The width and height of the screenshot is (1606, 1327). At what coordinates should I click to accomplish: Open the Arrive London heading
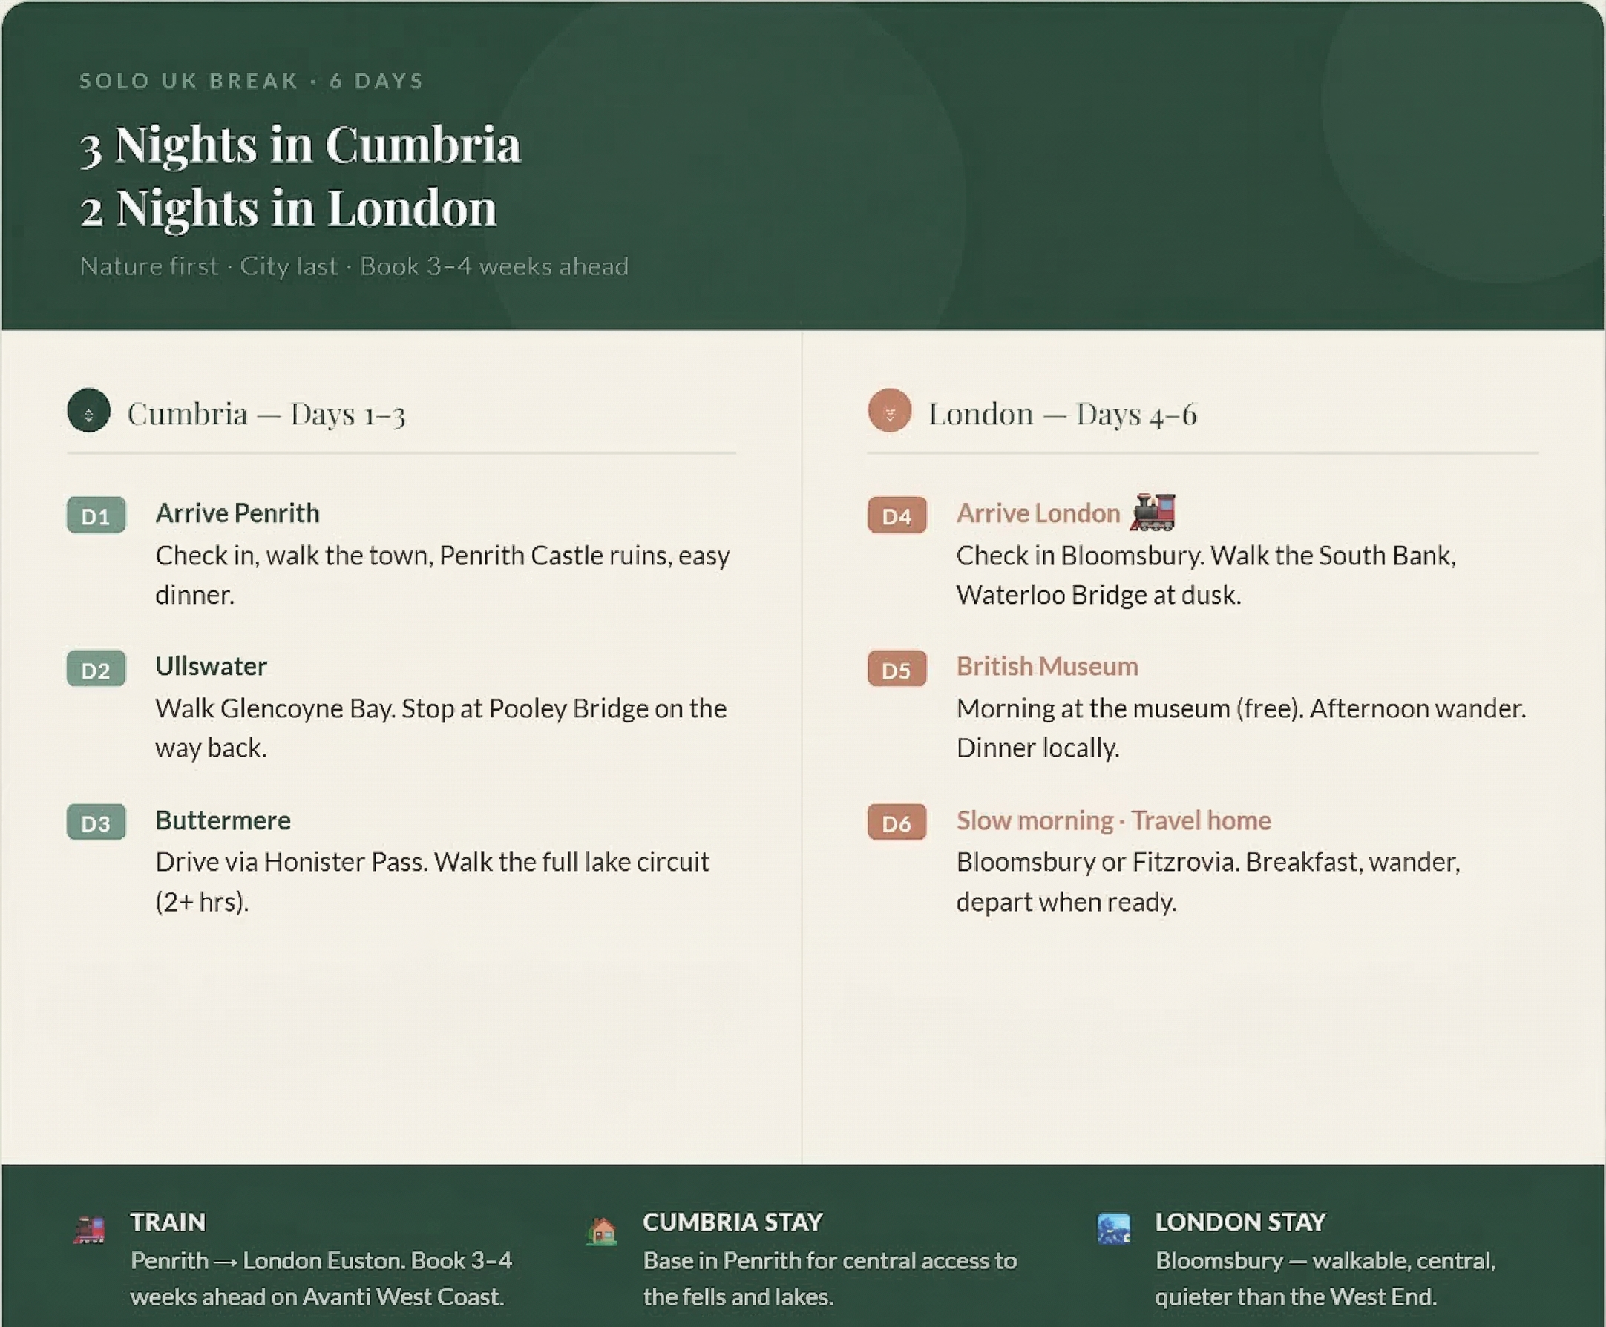1038,513
